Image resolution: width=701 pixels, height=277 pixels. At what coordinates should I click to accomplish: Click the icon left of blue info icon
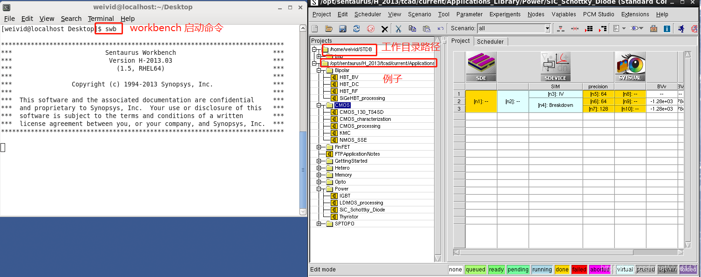pyautogui.click(x=653, y=29)
